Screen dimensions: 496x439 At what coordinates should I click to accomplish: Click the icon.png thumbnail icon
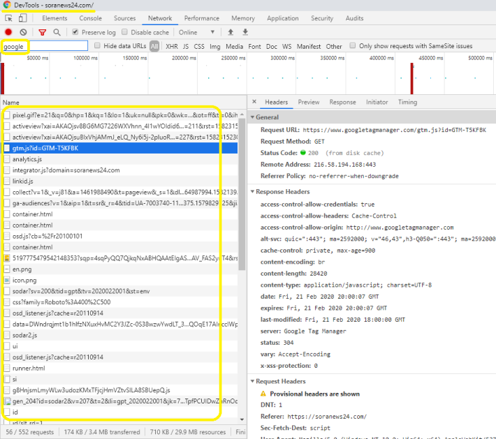point(7,281)
